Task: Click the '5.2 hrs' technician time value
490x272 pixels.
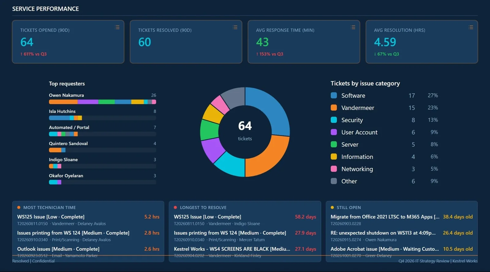Action: 152,217
